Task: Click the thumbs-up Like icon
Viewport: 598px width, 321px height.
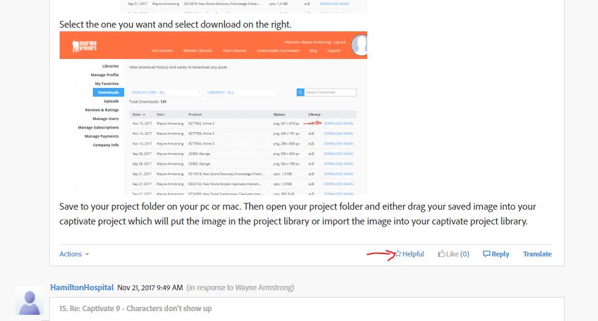Action: (x=441, y=254)
